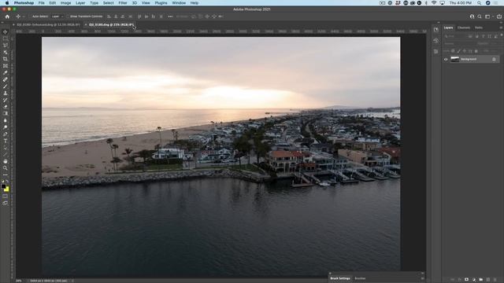Switch to the Enhanced.dng document tab

(x=48, y=24)
